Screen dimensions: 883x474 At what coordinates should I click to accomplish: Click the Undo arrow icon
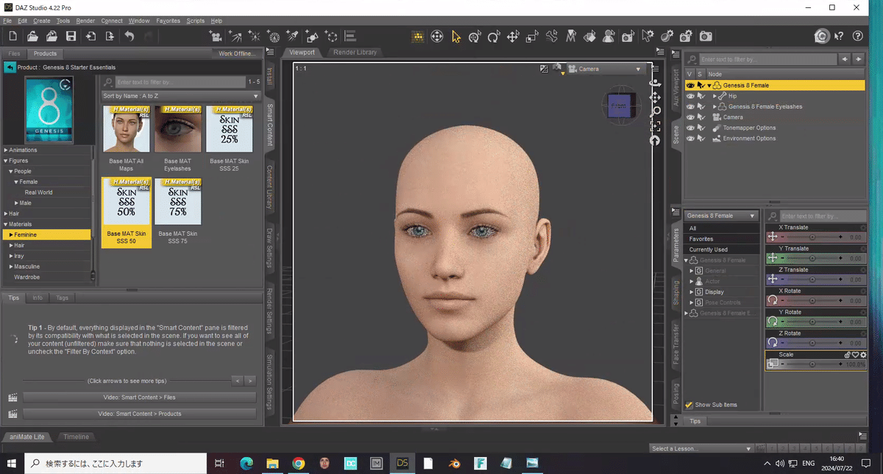130,36
